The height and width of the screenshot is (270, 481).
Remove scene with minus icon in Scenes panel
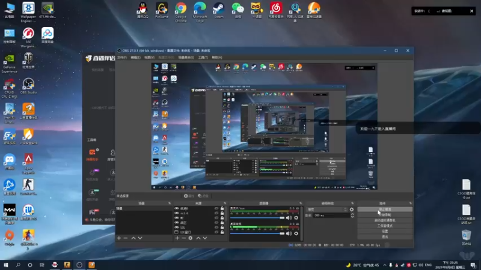click(126, 238)
